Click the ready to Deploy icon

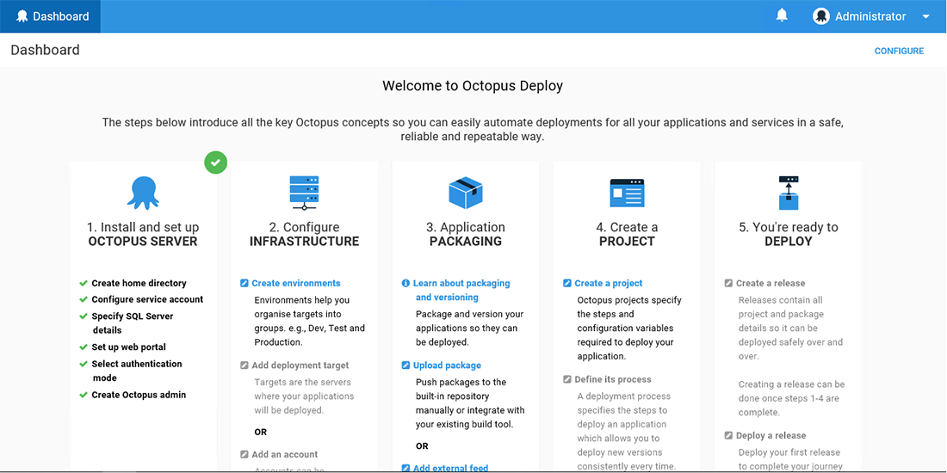click(x=789, y=193)
